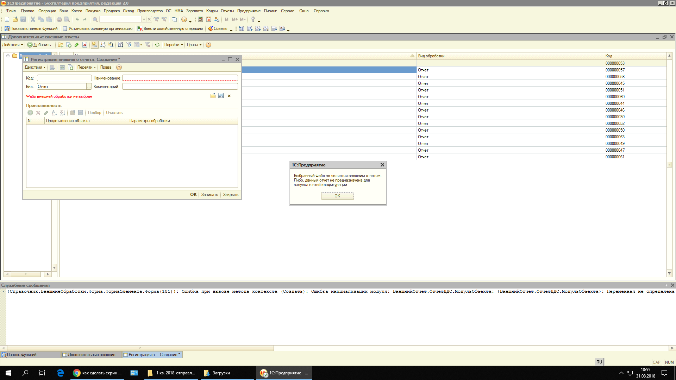The height and width of the screenshot is (380, 676).
Task: Click Установить основную организацию button
Action: coord(98,28)
